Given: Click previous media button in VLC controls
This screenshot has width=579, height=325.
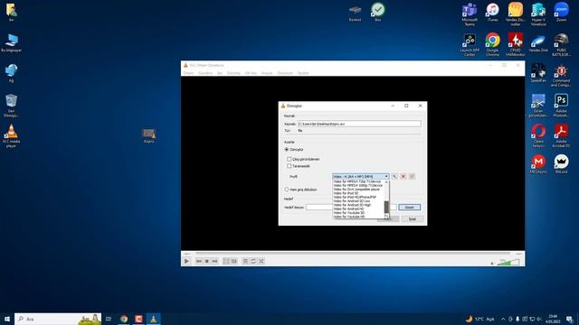Looking at the screenshot, I should click(199, 261).
